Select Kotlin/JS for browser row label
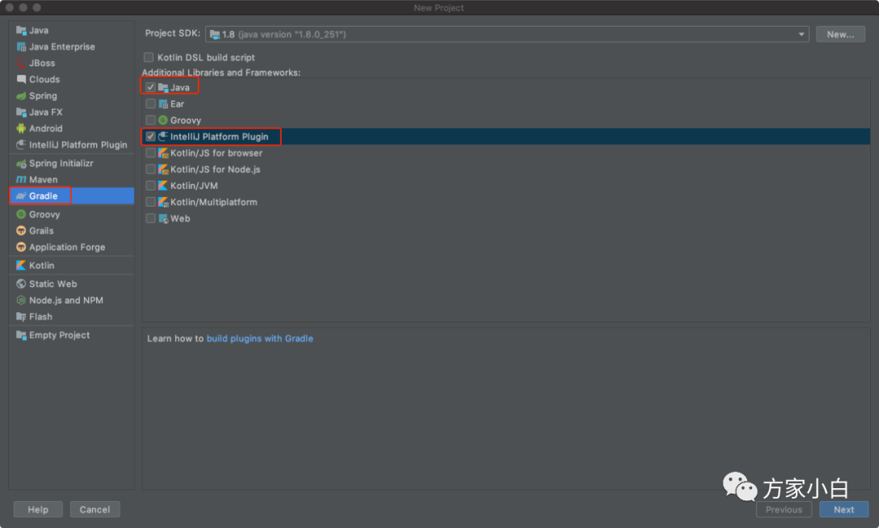The height and width of the screenshot is (528, 879). coord(216,153)
